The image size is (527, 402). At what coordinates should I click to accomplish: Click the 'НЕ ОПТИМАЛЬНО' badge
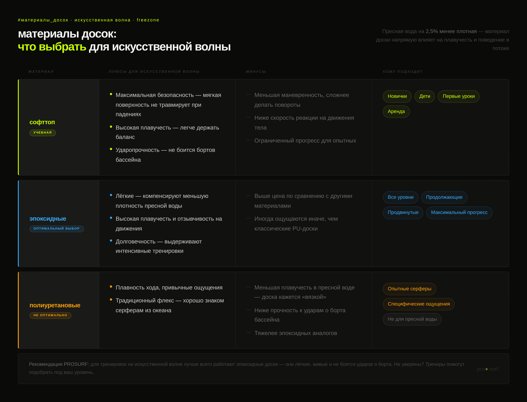pyautogui.click(x=51, y=315)
